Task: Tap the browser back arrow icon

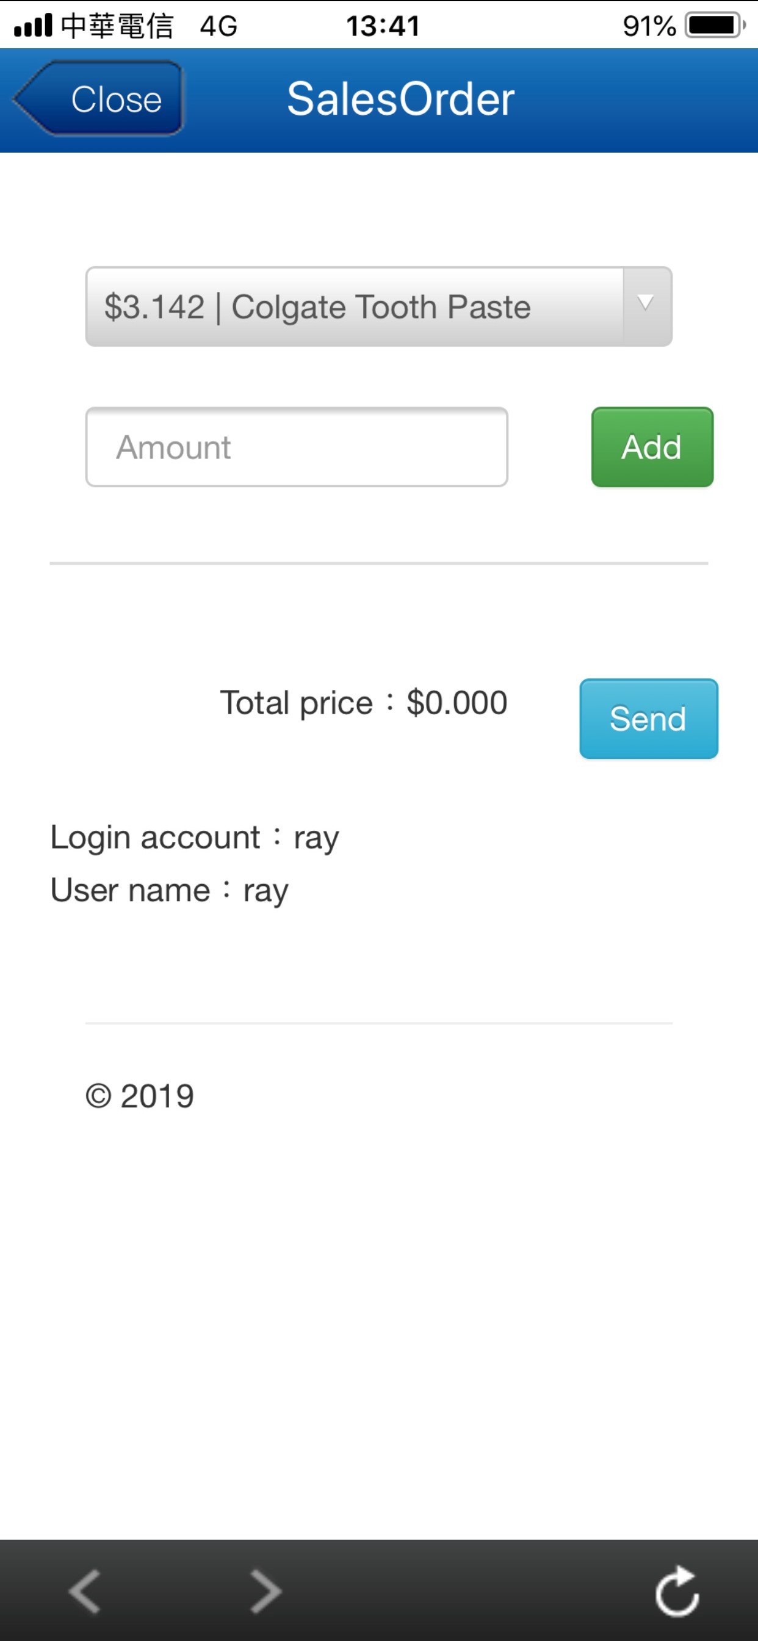Action: pyautogui.click(x=85, y=1591)
